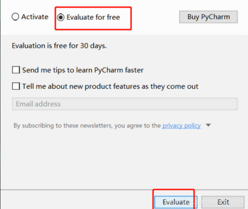Click the circle of the Activate radio

click(x=15, y=17)
